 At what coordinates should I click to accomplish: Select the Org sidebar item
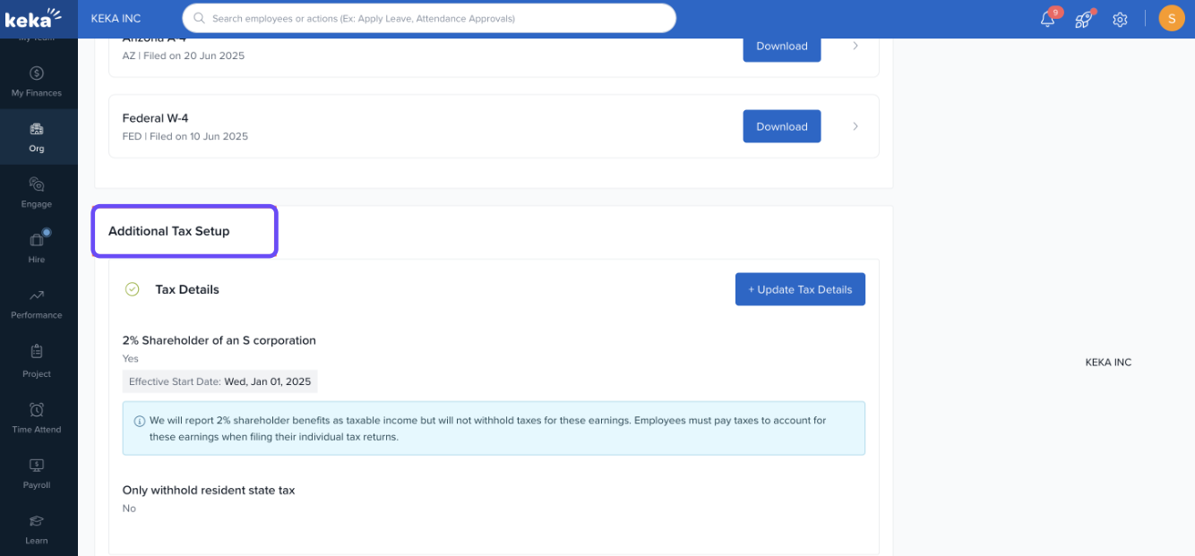click(x=37, y=137)
